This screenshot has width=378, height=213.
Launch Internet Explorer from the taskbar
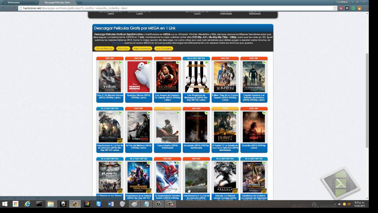pos(27,204)
